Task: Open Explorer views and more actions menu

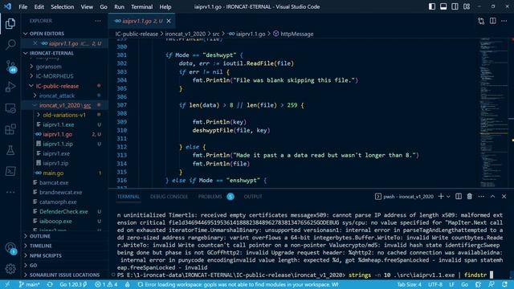Action: 98,21
